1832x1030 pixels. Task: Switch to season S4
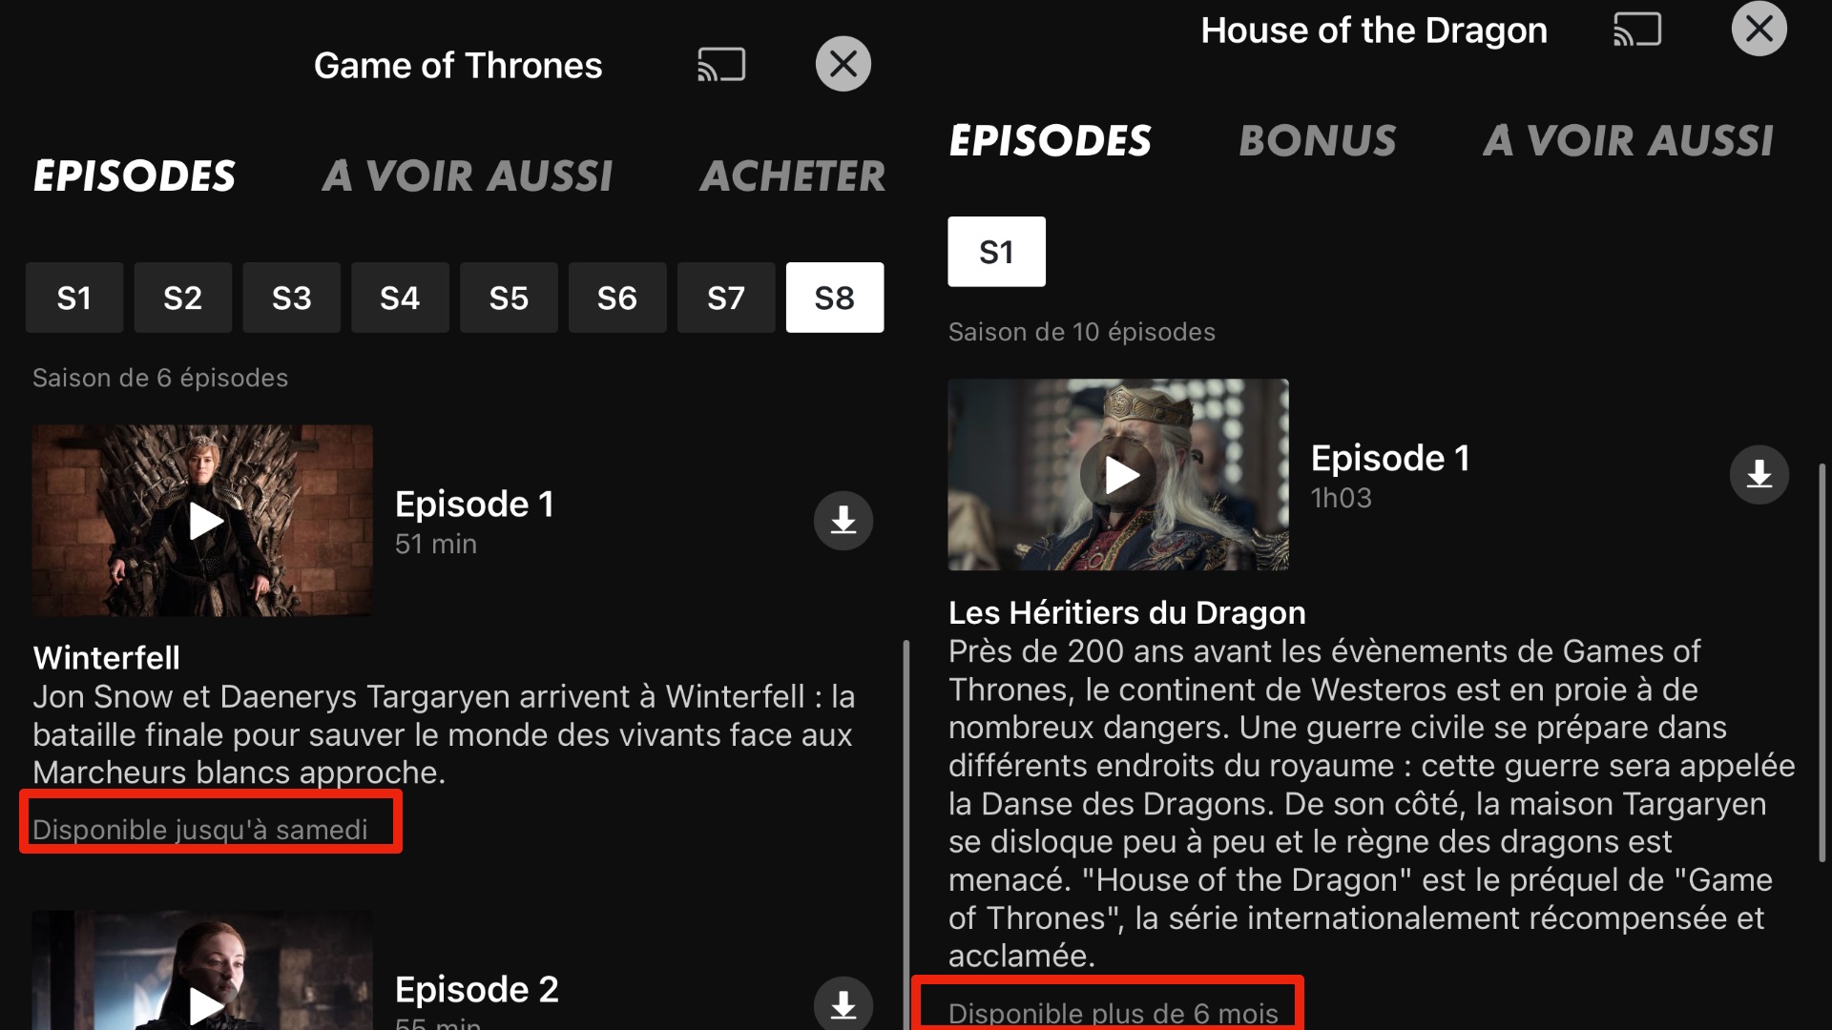point(400,298)
